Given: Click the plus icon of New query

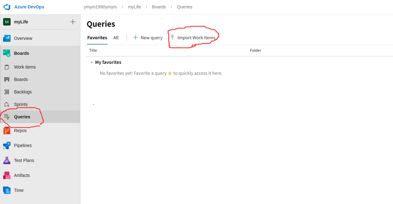Looking at the screenshot, I should tap(136, 37).
